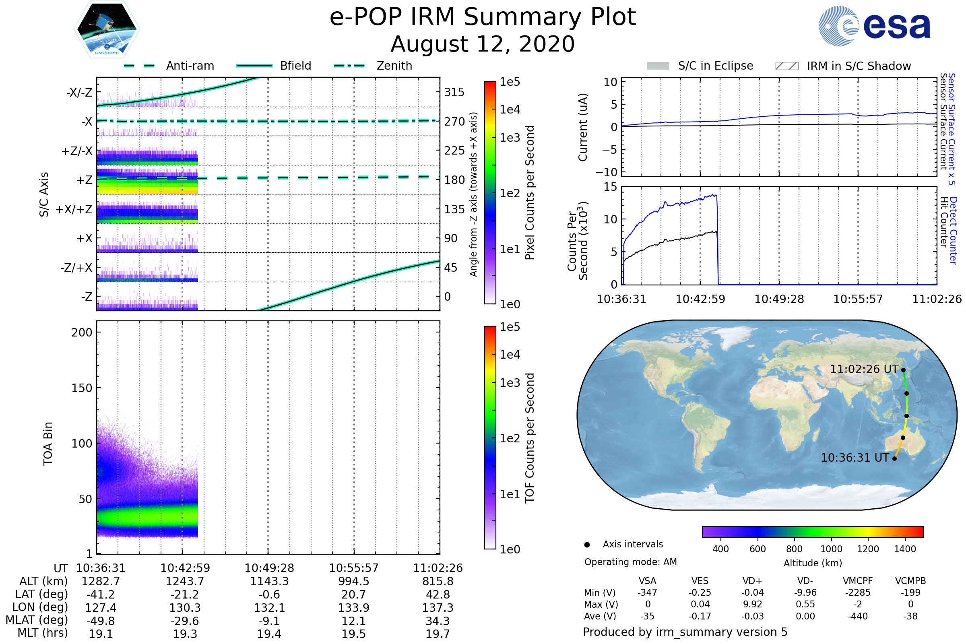
Task: Click the 11:02:26 UT orbit end label
Action: coord(864,369)
